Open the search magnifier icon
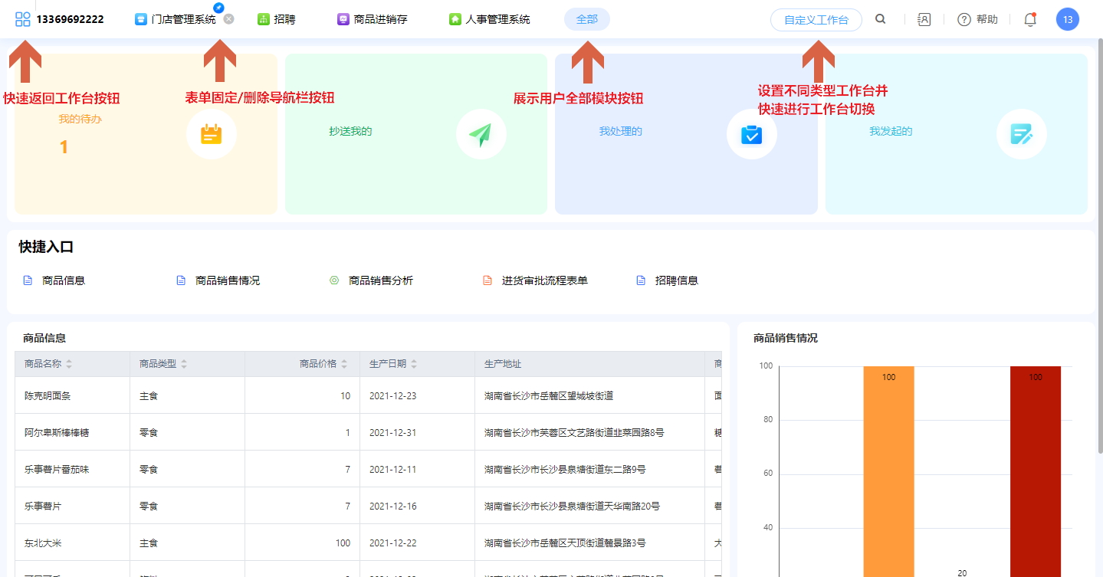1103x577 pixels. pos(881,19)
